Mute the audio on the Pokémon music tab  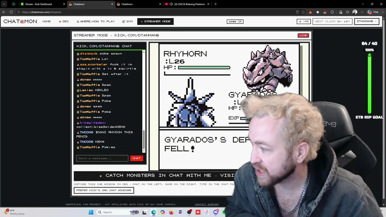[171, 4]
